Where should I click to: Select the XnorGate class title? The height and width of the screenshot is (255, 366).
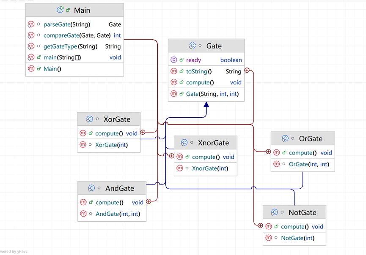[x=213, y=143]
